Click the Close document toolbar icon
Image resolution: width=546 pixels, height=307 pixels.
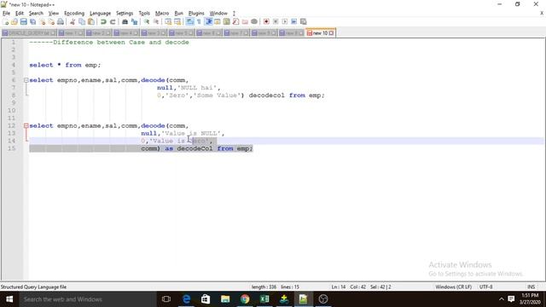pyautogui.click(x=42, y=21)
